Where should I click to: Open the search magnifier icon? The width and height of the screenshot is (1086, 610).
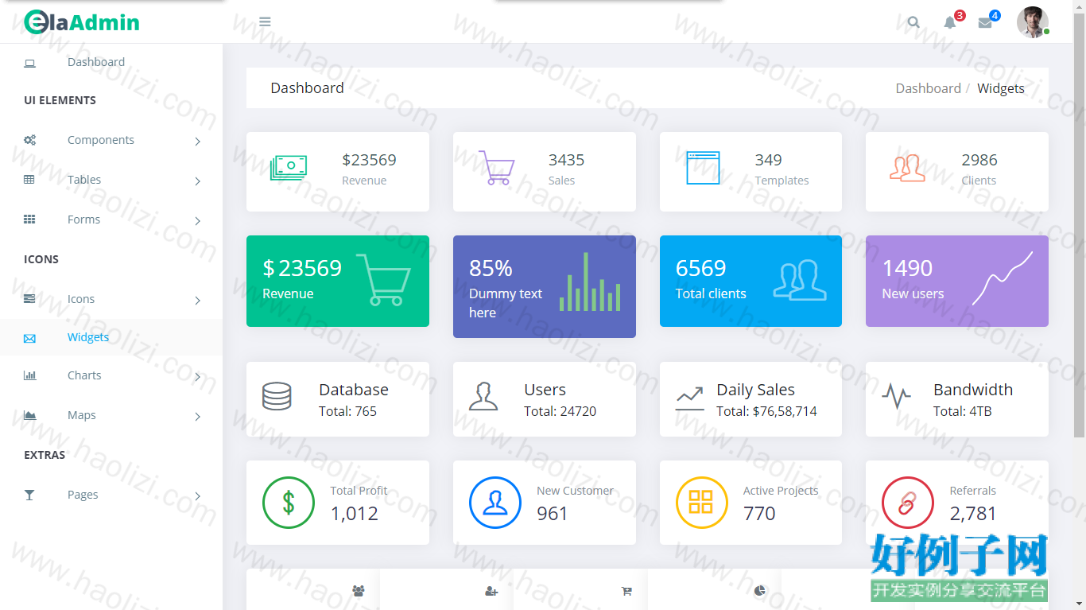[x=913, y=22]
